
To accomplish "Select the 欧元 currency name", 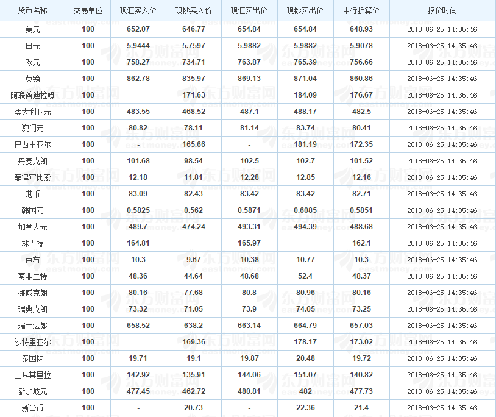I will [x=32, y=62].
